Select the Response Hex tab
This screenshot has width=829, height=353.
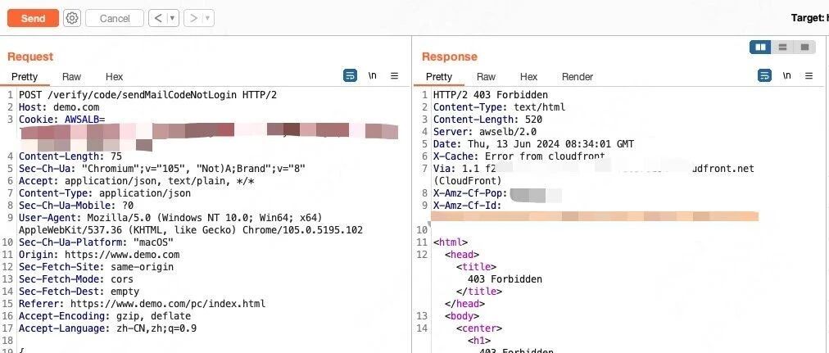[x=528, y=77]
